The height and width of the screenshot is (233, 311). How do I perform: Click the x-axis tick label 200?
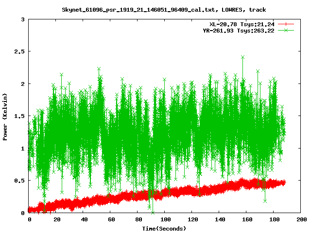click(301, 219)
